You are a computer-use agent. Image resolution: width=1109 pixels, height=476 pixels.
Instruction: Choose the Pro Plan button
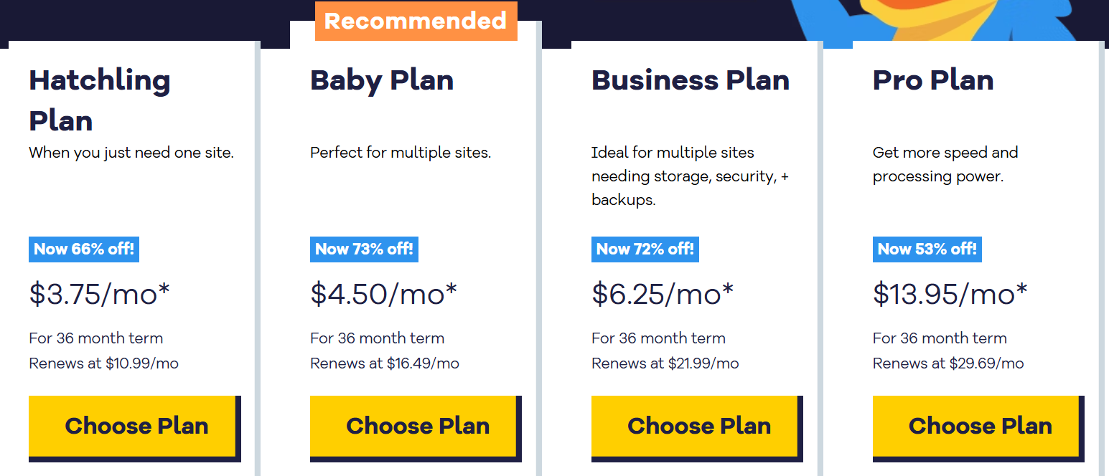(977, 426)
